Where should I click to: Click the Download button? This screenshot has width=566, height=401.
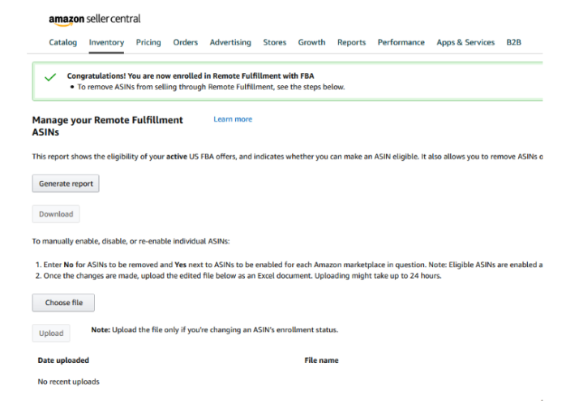pos(56,214)
